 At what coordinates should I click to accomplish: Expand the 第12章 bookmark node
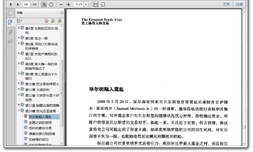click(x=19, y=95)
